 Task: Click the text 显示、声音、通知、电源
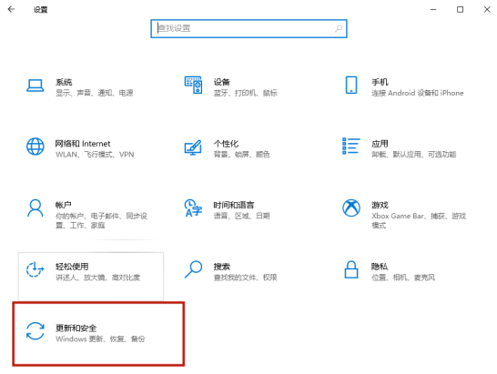point(95,93)
